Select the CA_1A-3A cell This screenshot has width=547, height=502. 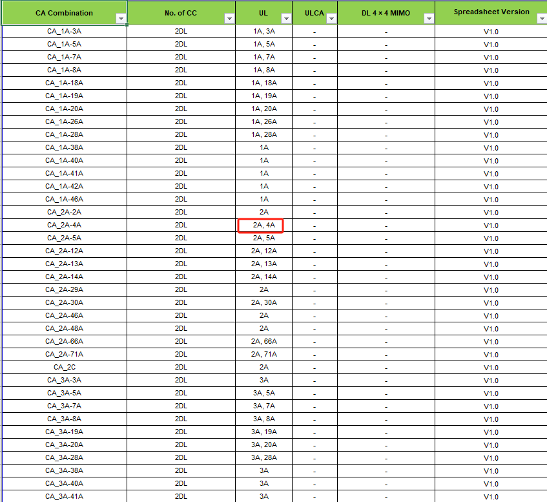pos(64,31)
